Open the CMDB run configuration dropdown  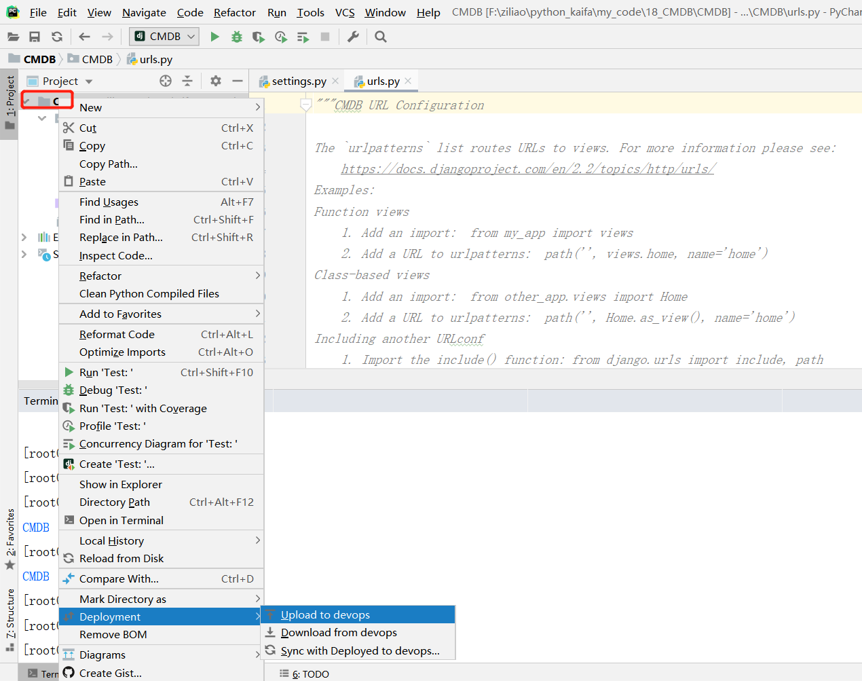[164, 37]
